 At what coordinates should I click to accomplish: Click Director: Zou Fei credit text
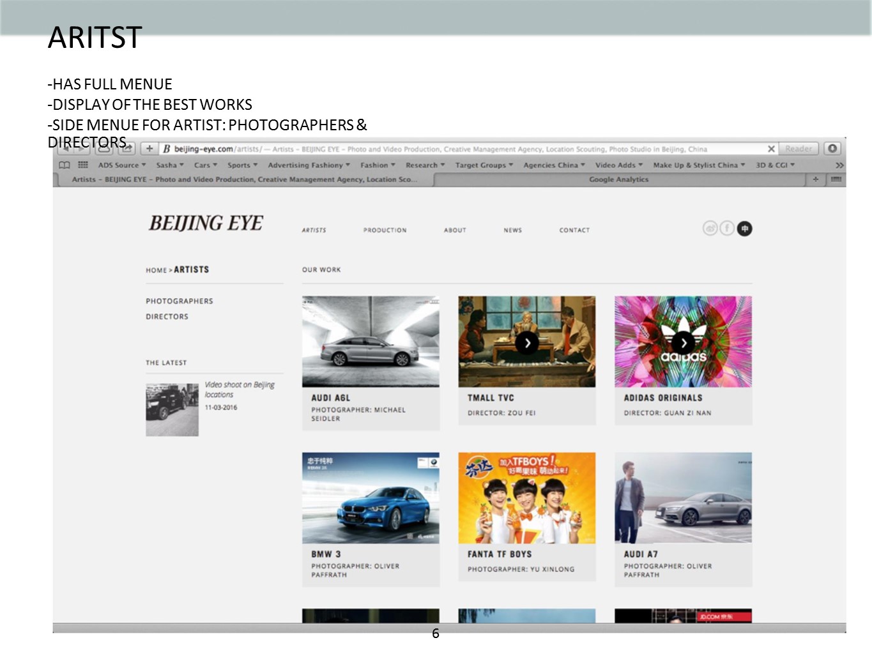point(501,413)
